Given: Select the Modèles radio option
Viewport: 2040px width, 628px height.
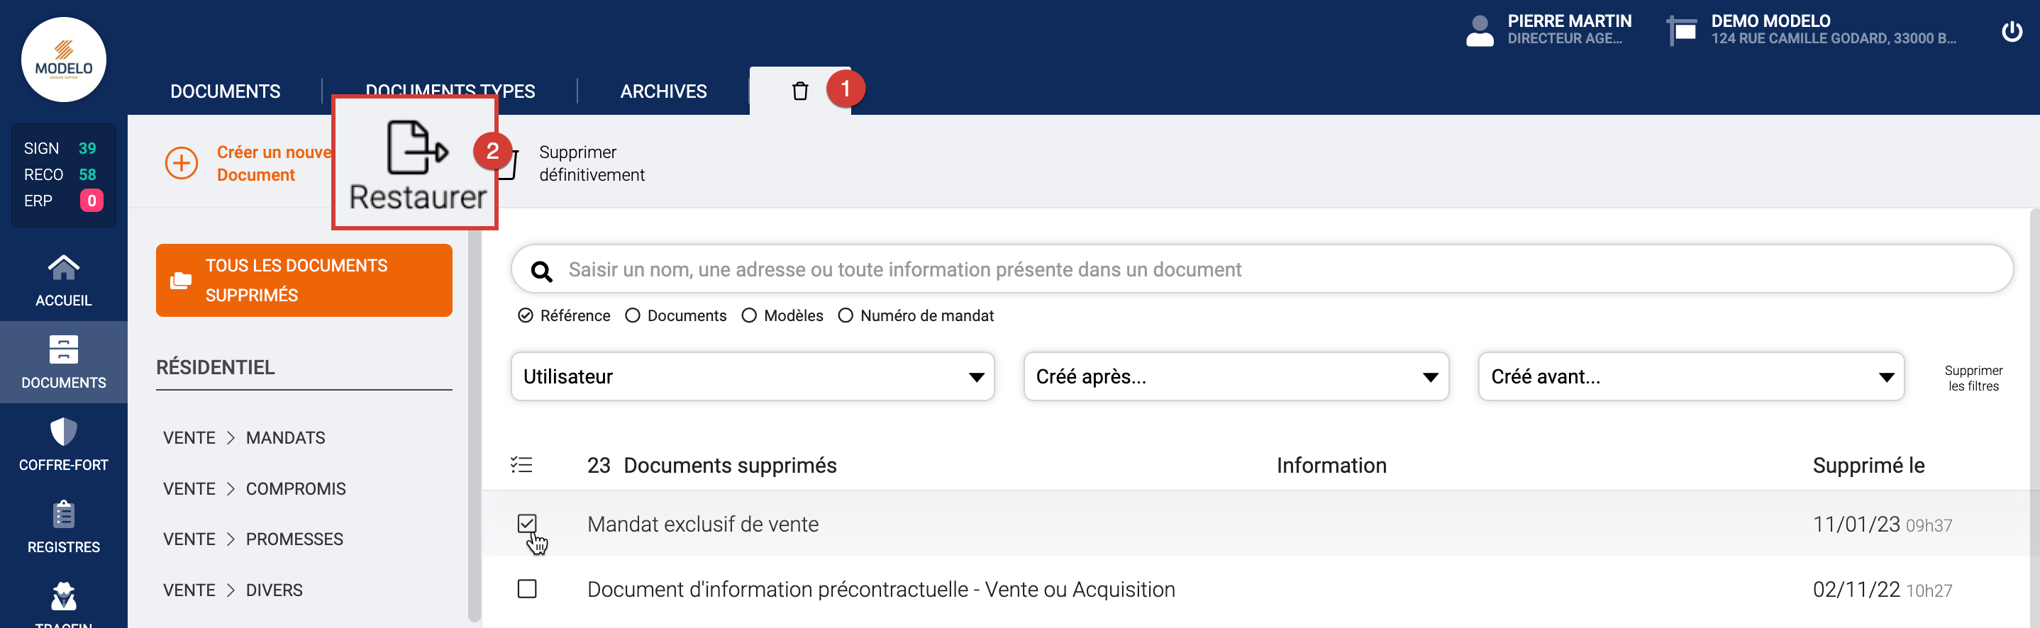Looking at the screenshot, I should click(749, 315).
